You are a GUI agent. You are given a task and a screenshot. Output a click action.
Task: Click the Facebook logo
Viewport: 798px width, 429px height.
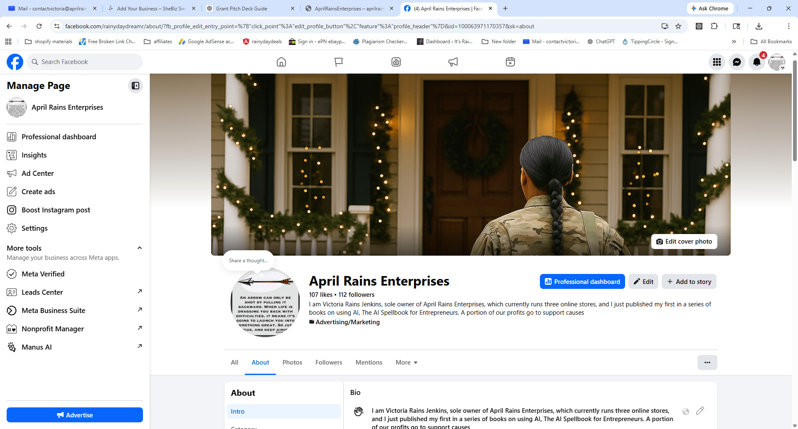[15, 62]
